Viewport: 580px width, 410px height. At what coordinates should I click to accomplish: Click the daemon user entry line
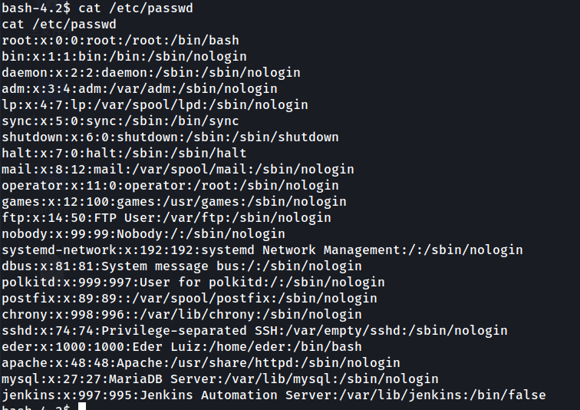pos(150,72)
